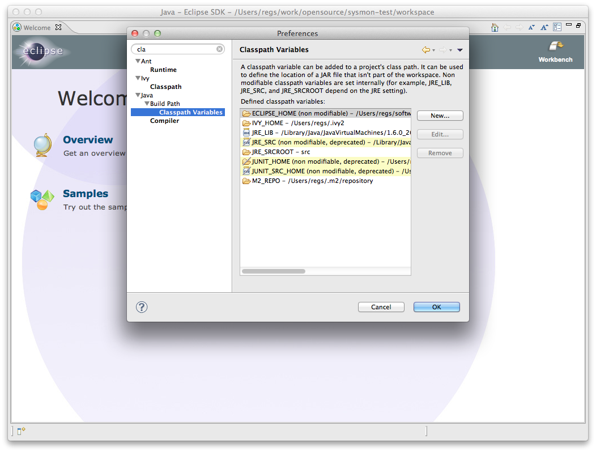
Task: Click the OK button
Action: coord(436,307)
